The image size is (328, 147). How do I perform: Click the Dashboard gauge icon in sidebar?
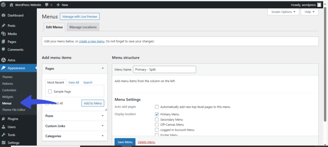tap(3, 15)
